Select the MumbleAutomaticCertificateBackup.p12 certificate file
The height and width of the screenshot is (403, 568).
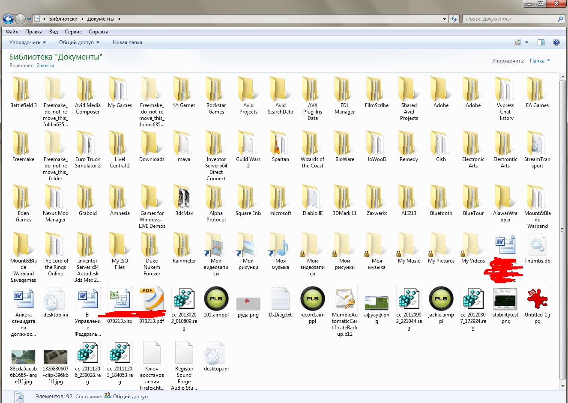(345, 311)
